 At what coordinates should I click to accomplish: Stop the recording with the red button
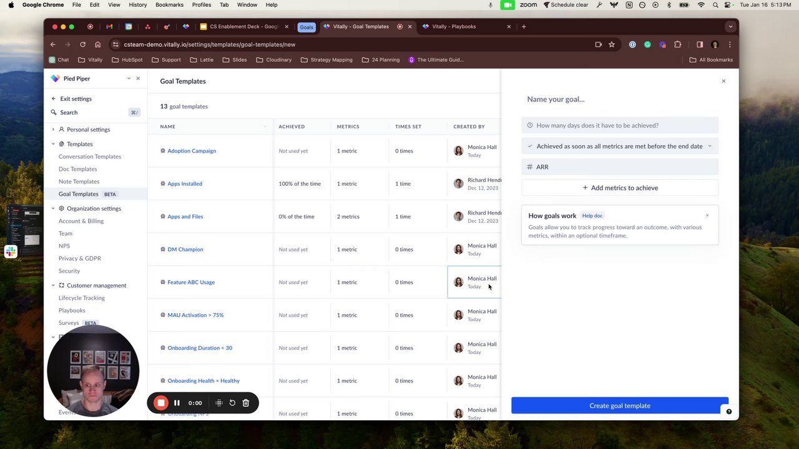pyautogui.click(x=161, y=403)
